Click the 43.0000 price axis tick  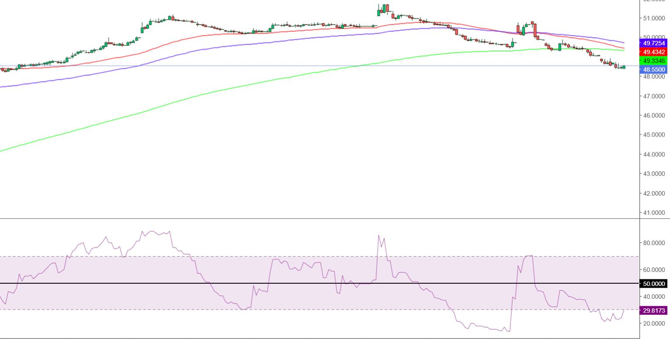[654, 174]
